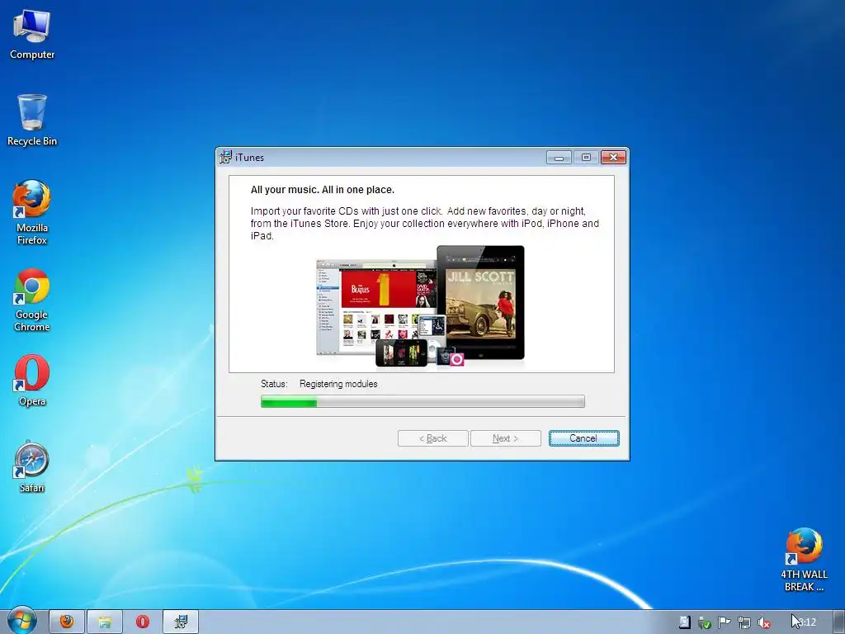Image resolution: width=845 pixels, height=634 pixels.
Task: Select the Opera desktop shortcut
Action: coord(32,380)
